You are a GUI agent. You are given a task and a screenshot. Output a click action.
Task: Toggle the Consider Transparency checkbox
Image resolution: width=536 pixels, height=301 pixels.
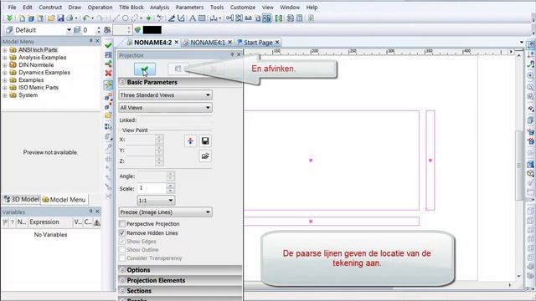(x=122, y=258)
